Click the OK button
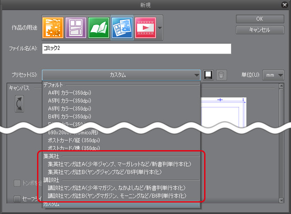 (x=260, y=19)
